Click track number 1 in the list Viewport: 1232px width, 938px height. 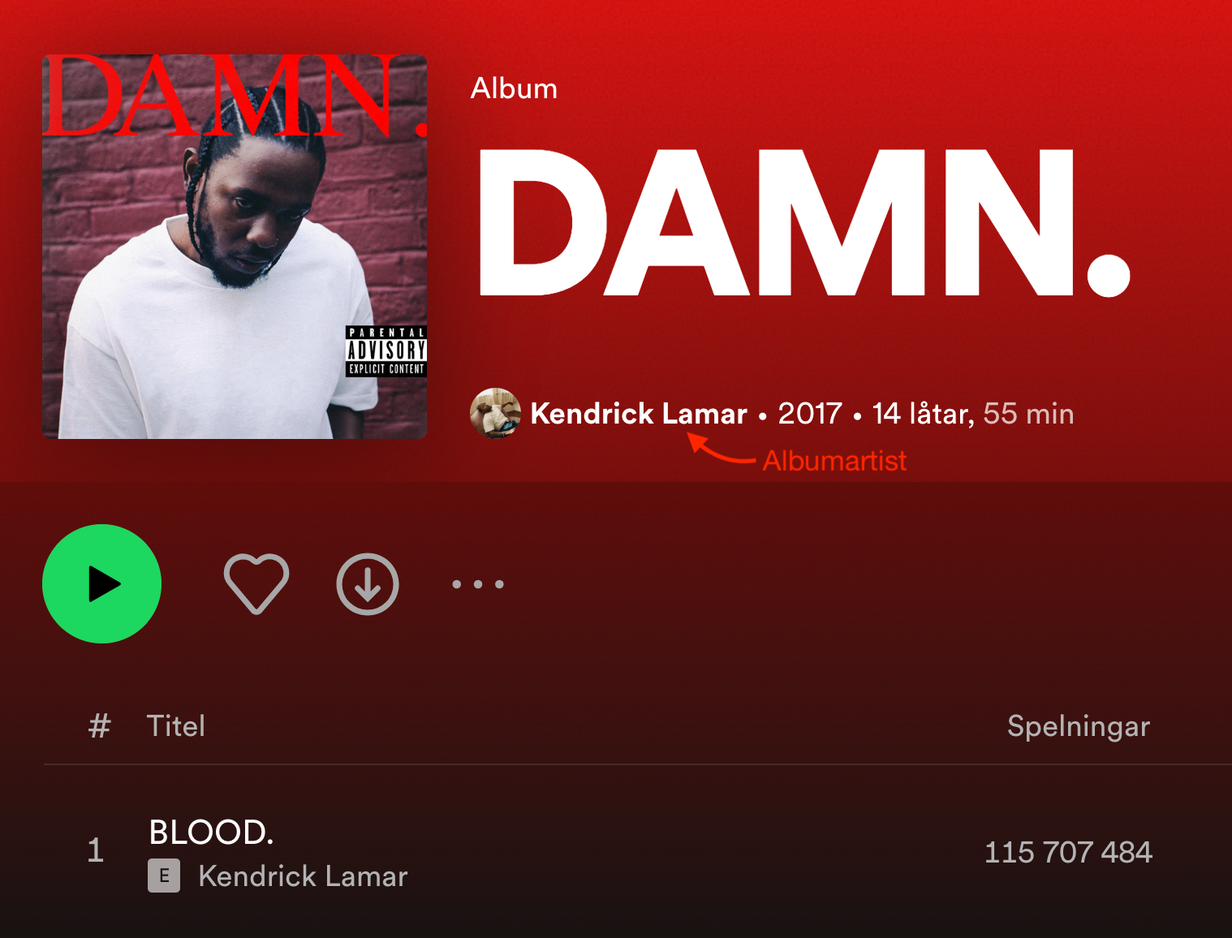[95, 851]
